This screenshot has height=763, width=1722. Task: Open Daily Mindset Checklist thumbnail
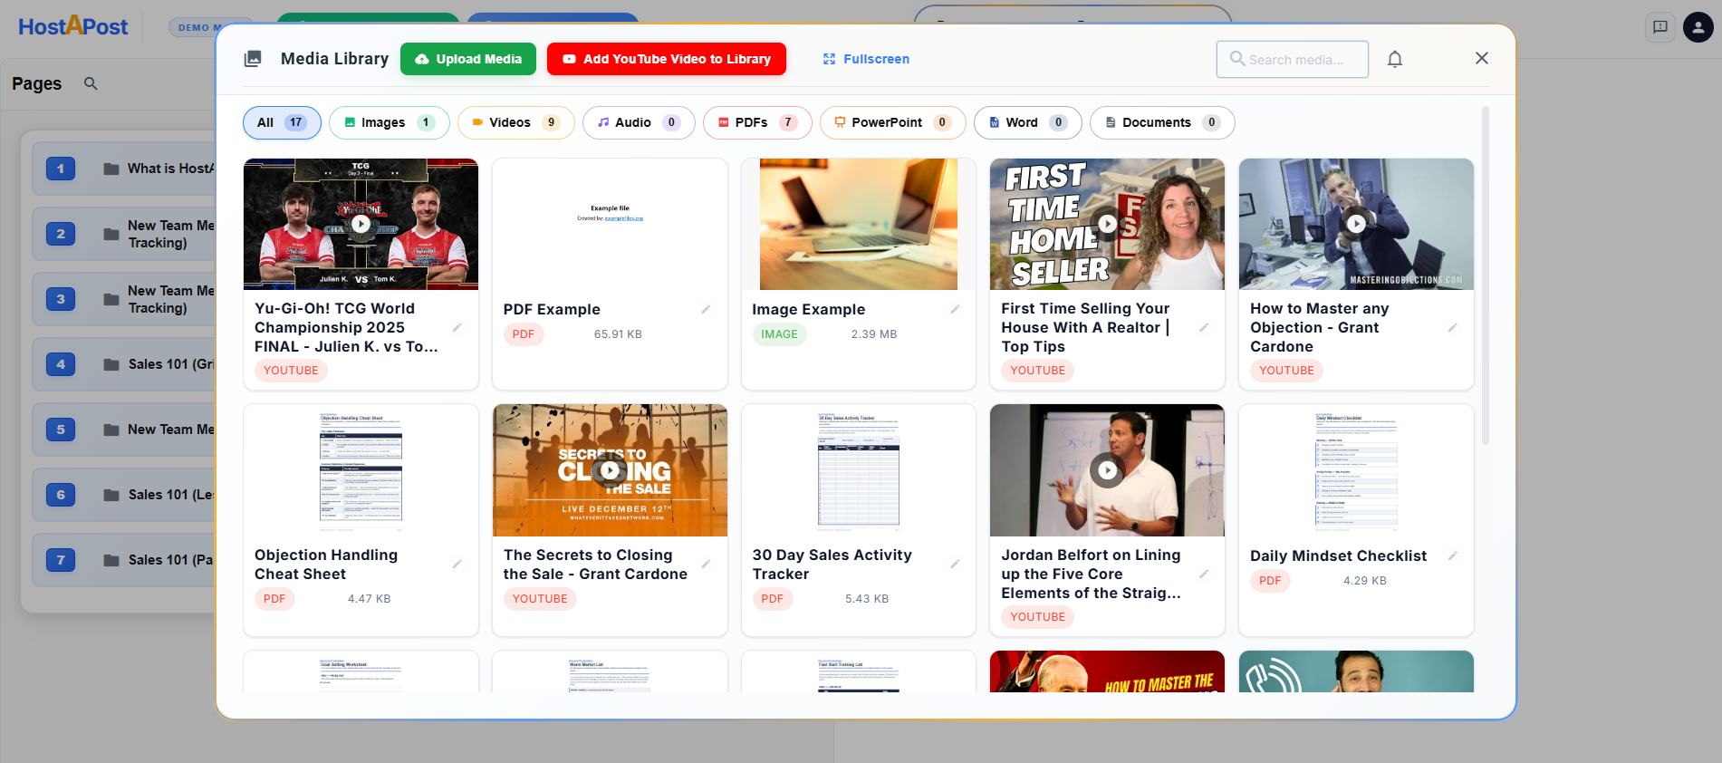point(1356,470)
